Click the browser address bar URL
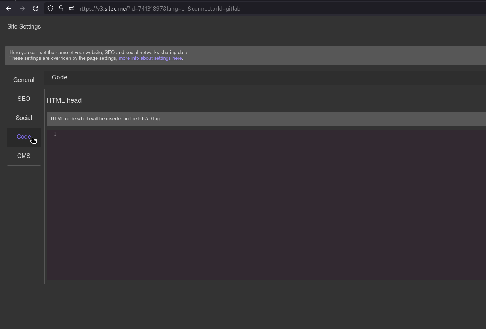The height and width of the screenshot is (329, 486). [x=159, y=8]
